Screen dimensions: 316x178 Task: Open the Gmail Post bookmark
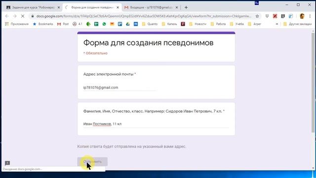coord(63,24)
